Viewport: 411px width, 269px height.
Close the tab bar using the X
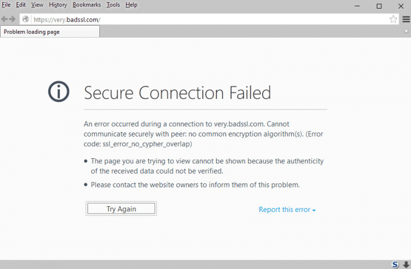[x=406, y=31]
